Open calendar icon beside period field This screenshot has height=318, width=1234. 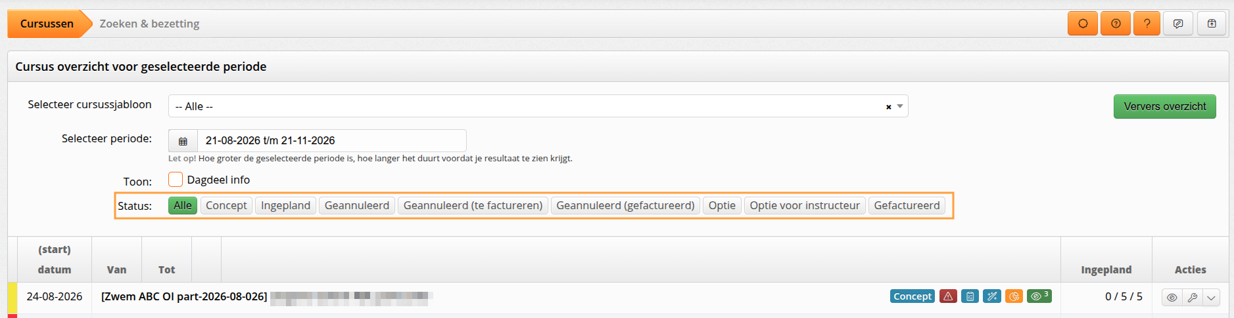click(x=183, y=141)
